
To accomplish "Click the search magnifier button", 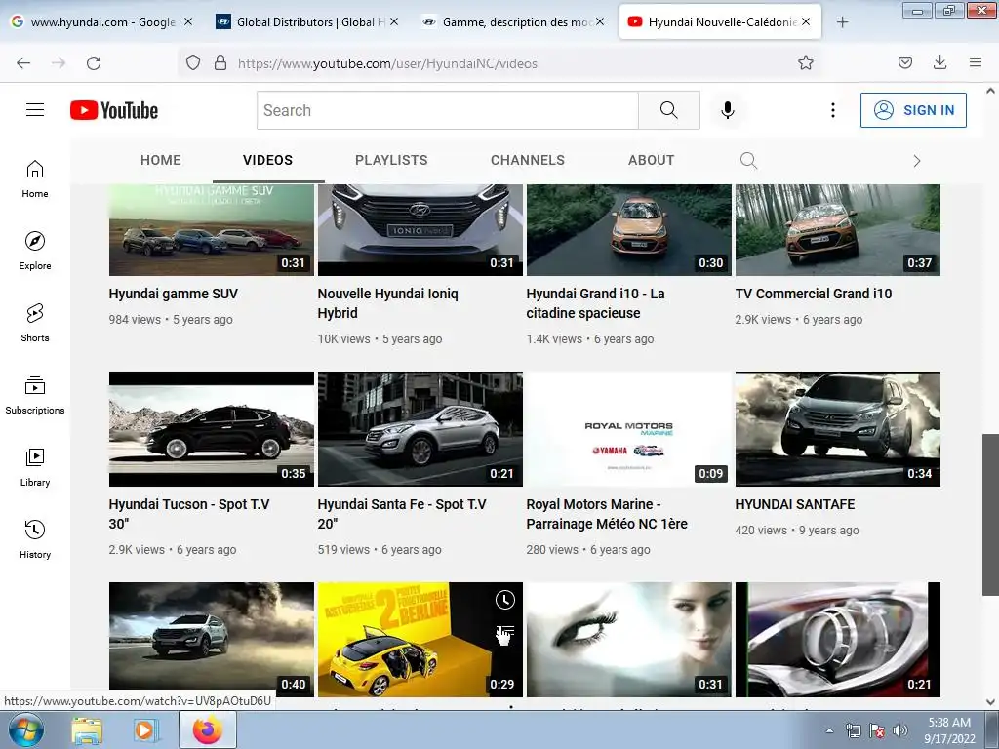I will coord(669,110).
